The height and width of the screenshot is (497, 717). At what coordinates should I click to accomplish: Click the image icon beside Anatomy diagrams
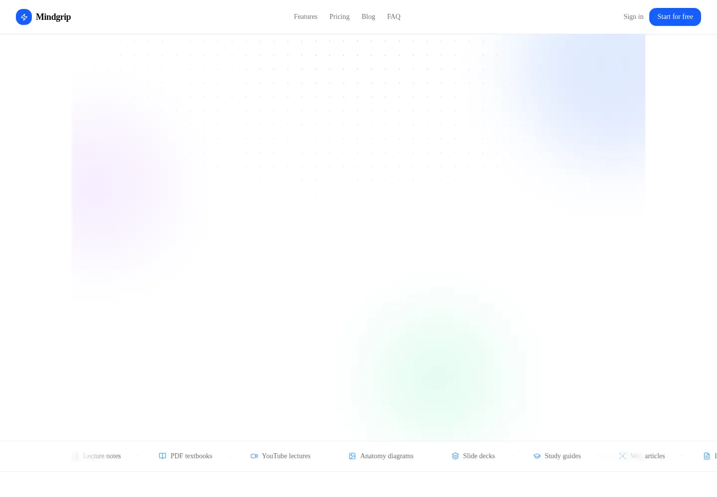353,456
